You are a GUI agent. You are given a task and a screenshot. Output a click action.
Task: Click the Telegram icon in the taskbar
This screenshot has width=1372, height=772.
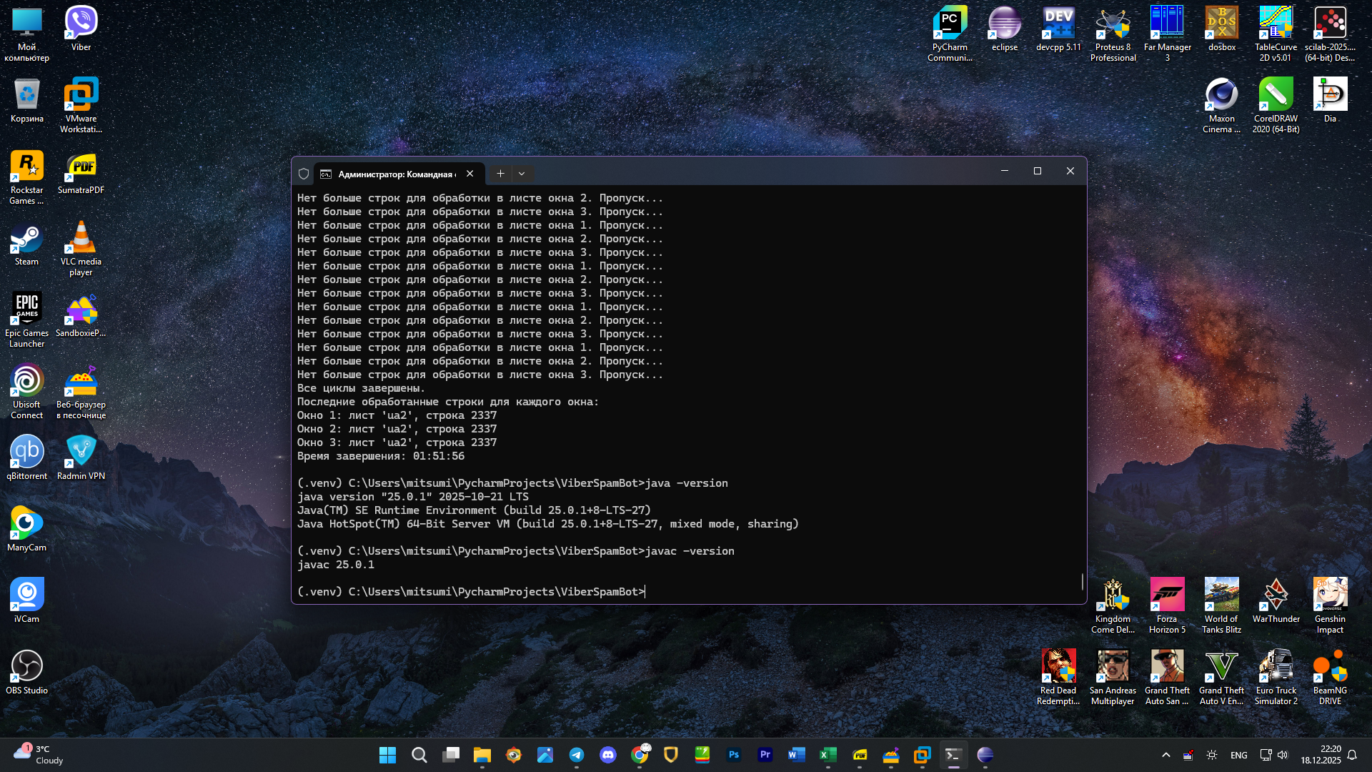pos(577,755)
